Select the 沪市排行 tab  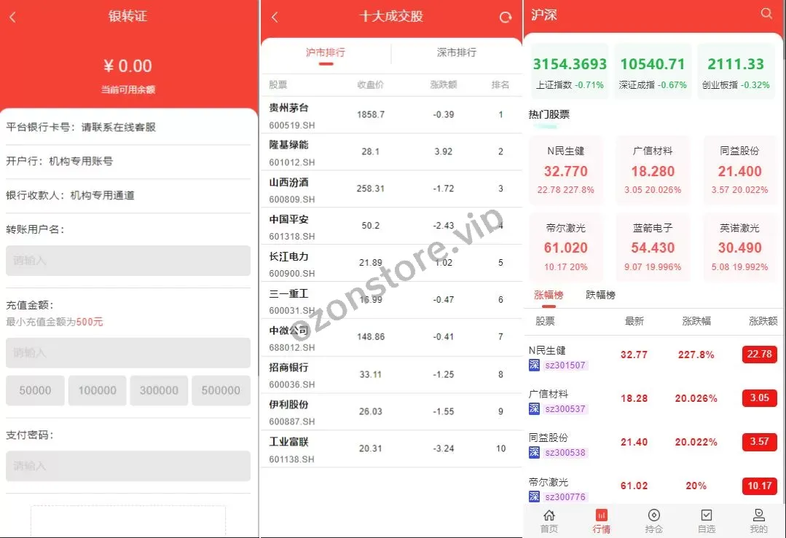click(x=326, y=53)
